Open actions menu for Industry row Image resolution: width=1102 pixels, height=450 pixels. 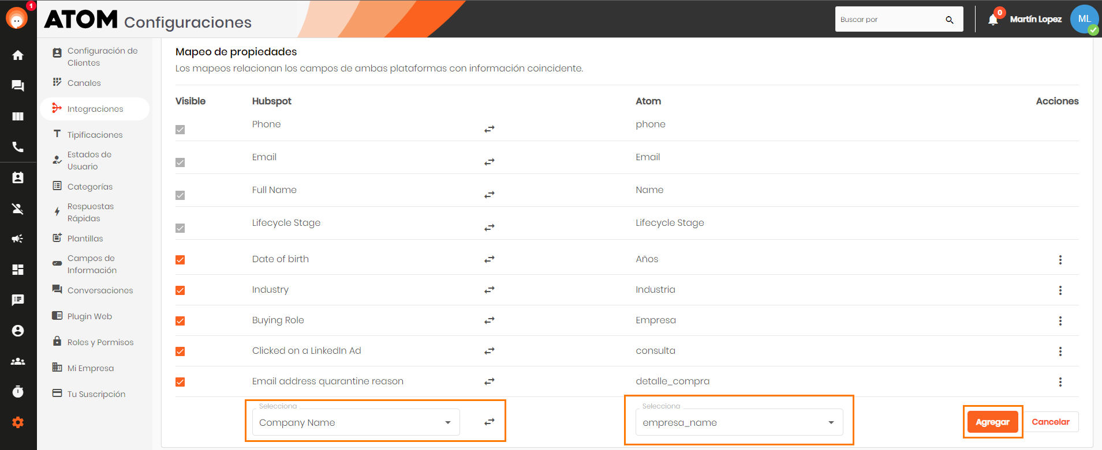[x=1060, y=290]
